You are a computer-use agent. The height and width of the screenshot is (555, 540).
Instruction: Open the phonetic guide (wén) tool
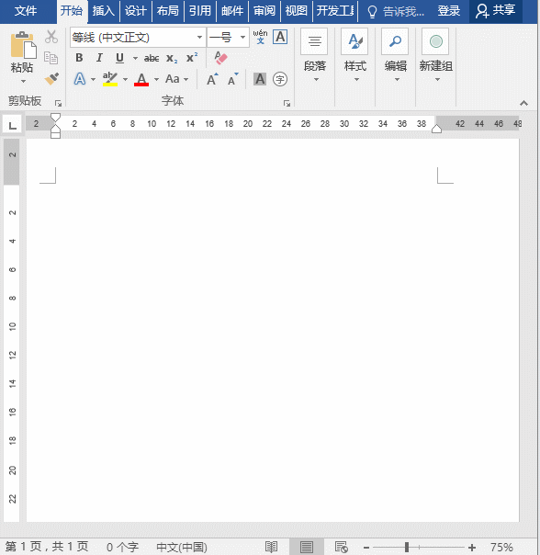coord(260,37)
